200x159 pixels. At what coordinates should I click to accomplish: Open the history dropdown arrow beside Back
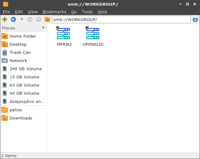22,19
